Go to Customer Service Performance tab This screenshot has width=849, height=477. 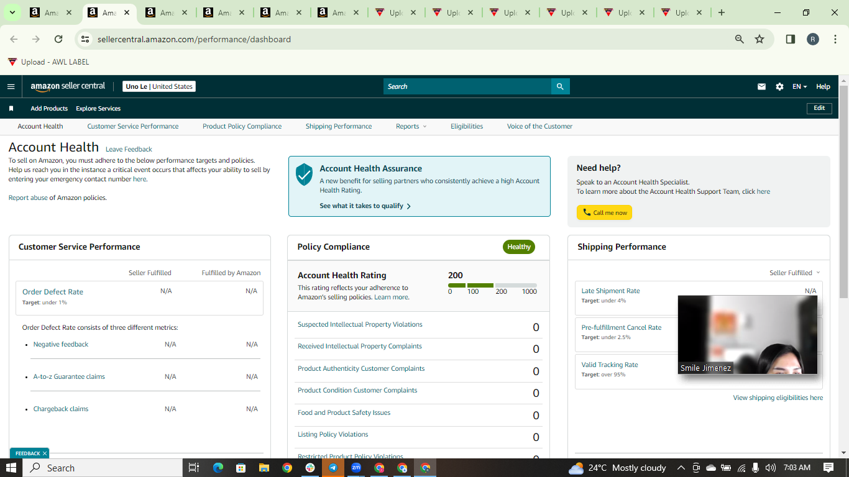pyautogui.click(x=133, y=126)
